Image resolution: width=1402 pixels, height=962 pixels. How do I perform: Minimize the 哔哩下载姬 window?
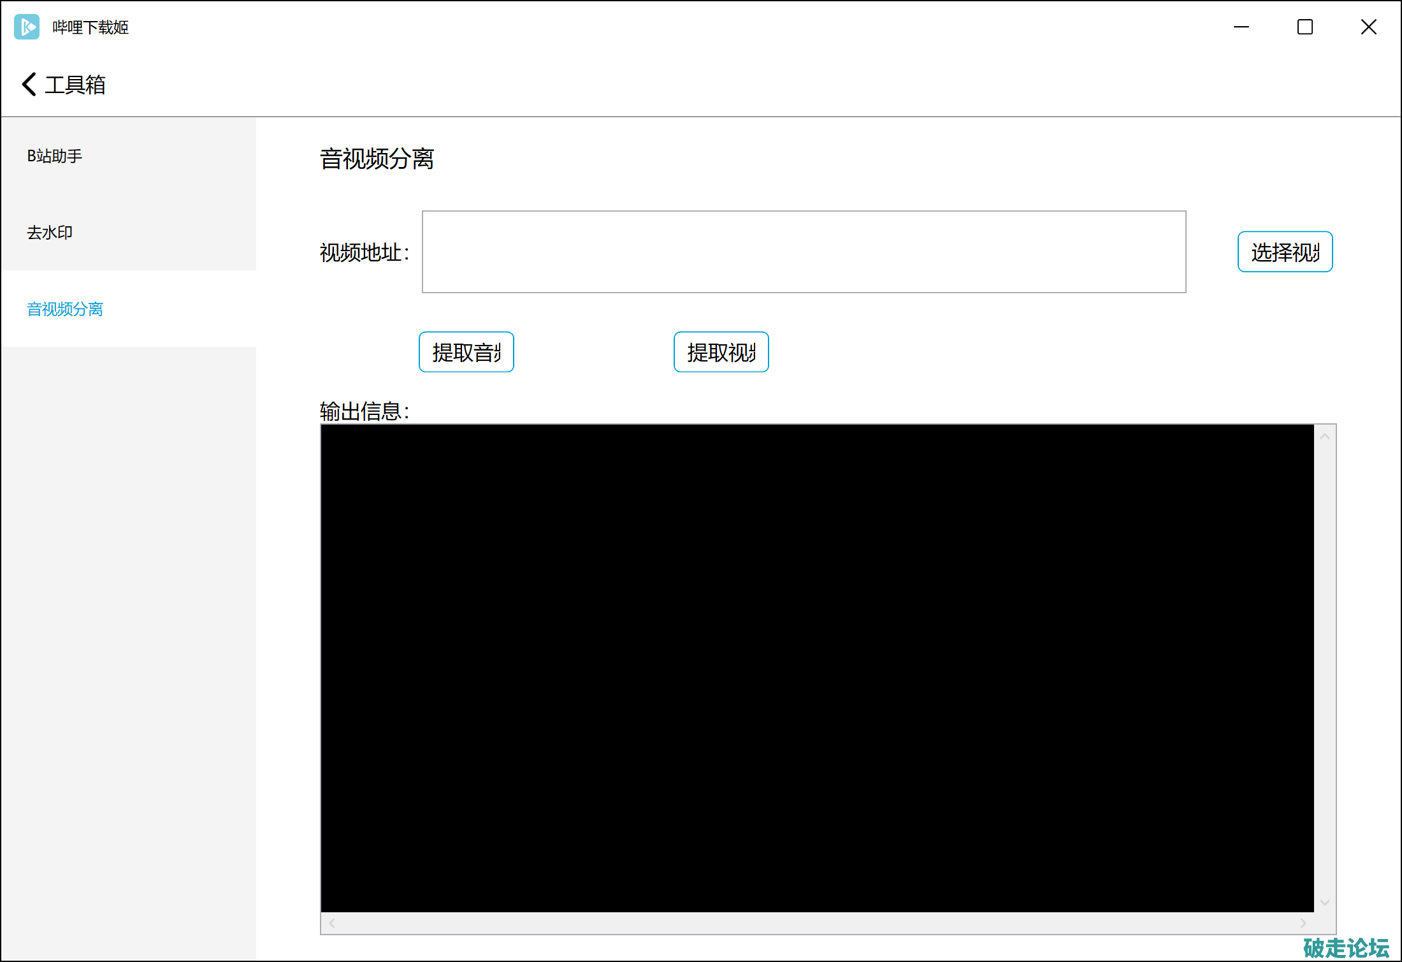click(1241, 27)
